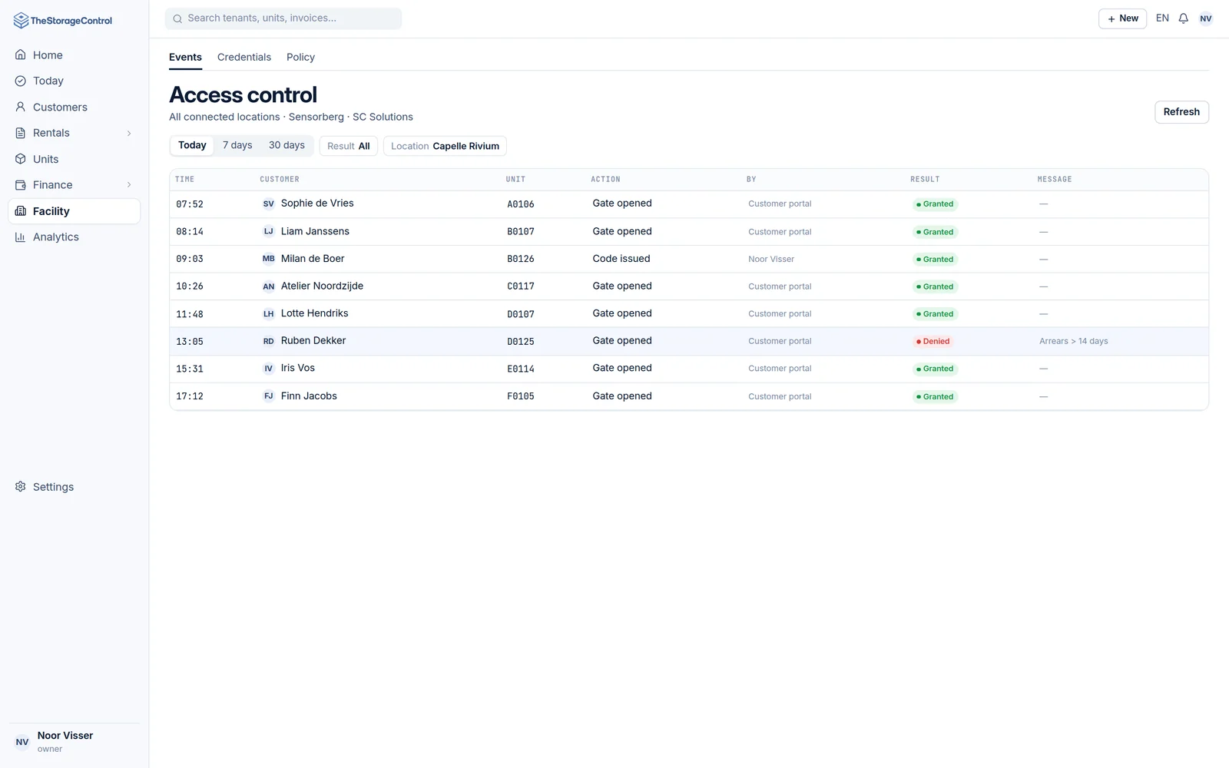Click the Customers person icon
This screenshot has height=768, width=1229.
(x=21, y=107)
